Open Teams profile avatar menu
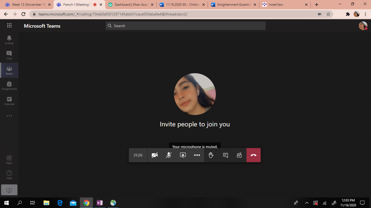The image size is (371, 208). pos(363,26)
